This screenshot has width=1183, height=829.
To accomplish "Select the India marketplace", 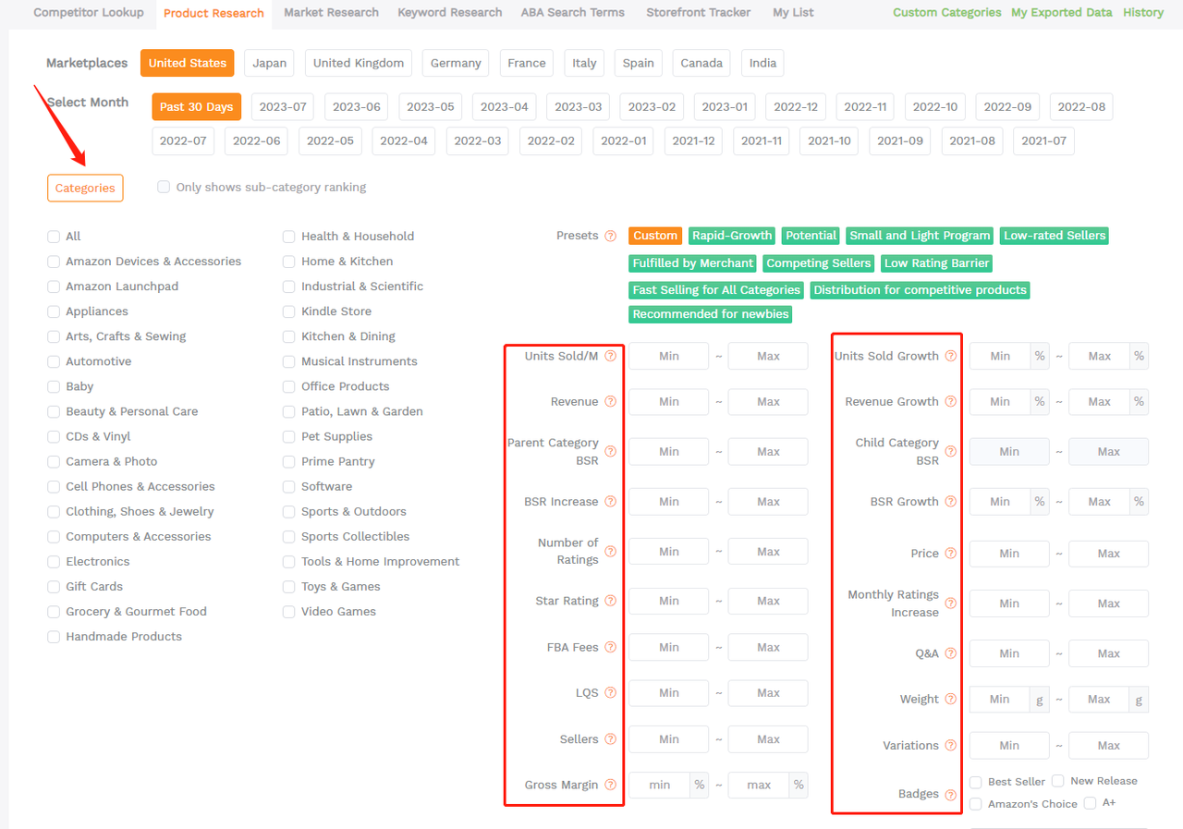I will coord(762,63).
